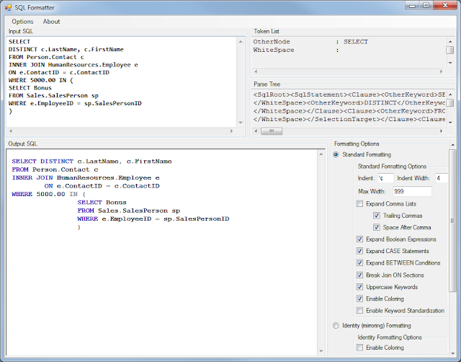Toggle Expand Boolean Expressions checkbox

[359, 239]
